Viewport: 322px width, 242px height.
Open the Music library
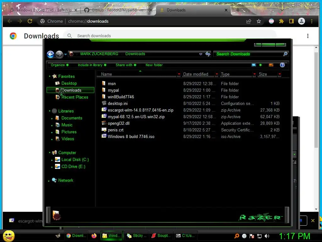[x=67, y=125]
